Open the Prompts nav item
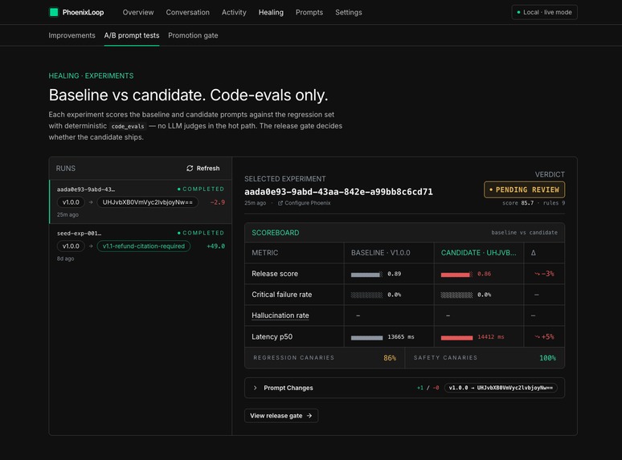 309,12
